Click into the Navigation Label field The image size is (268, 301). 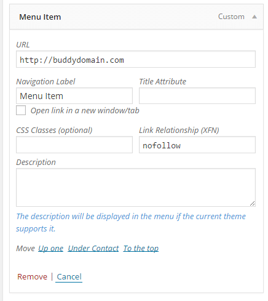pyautogui.click(x=74, y=96)
